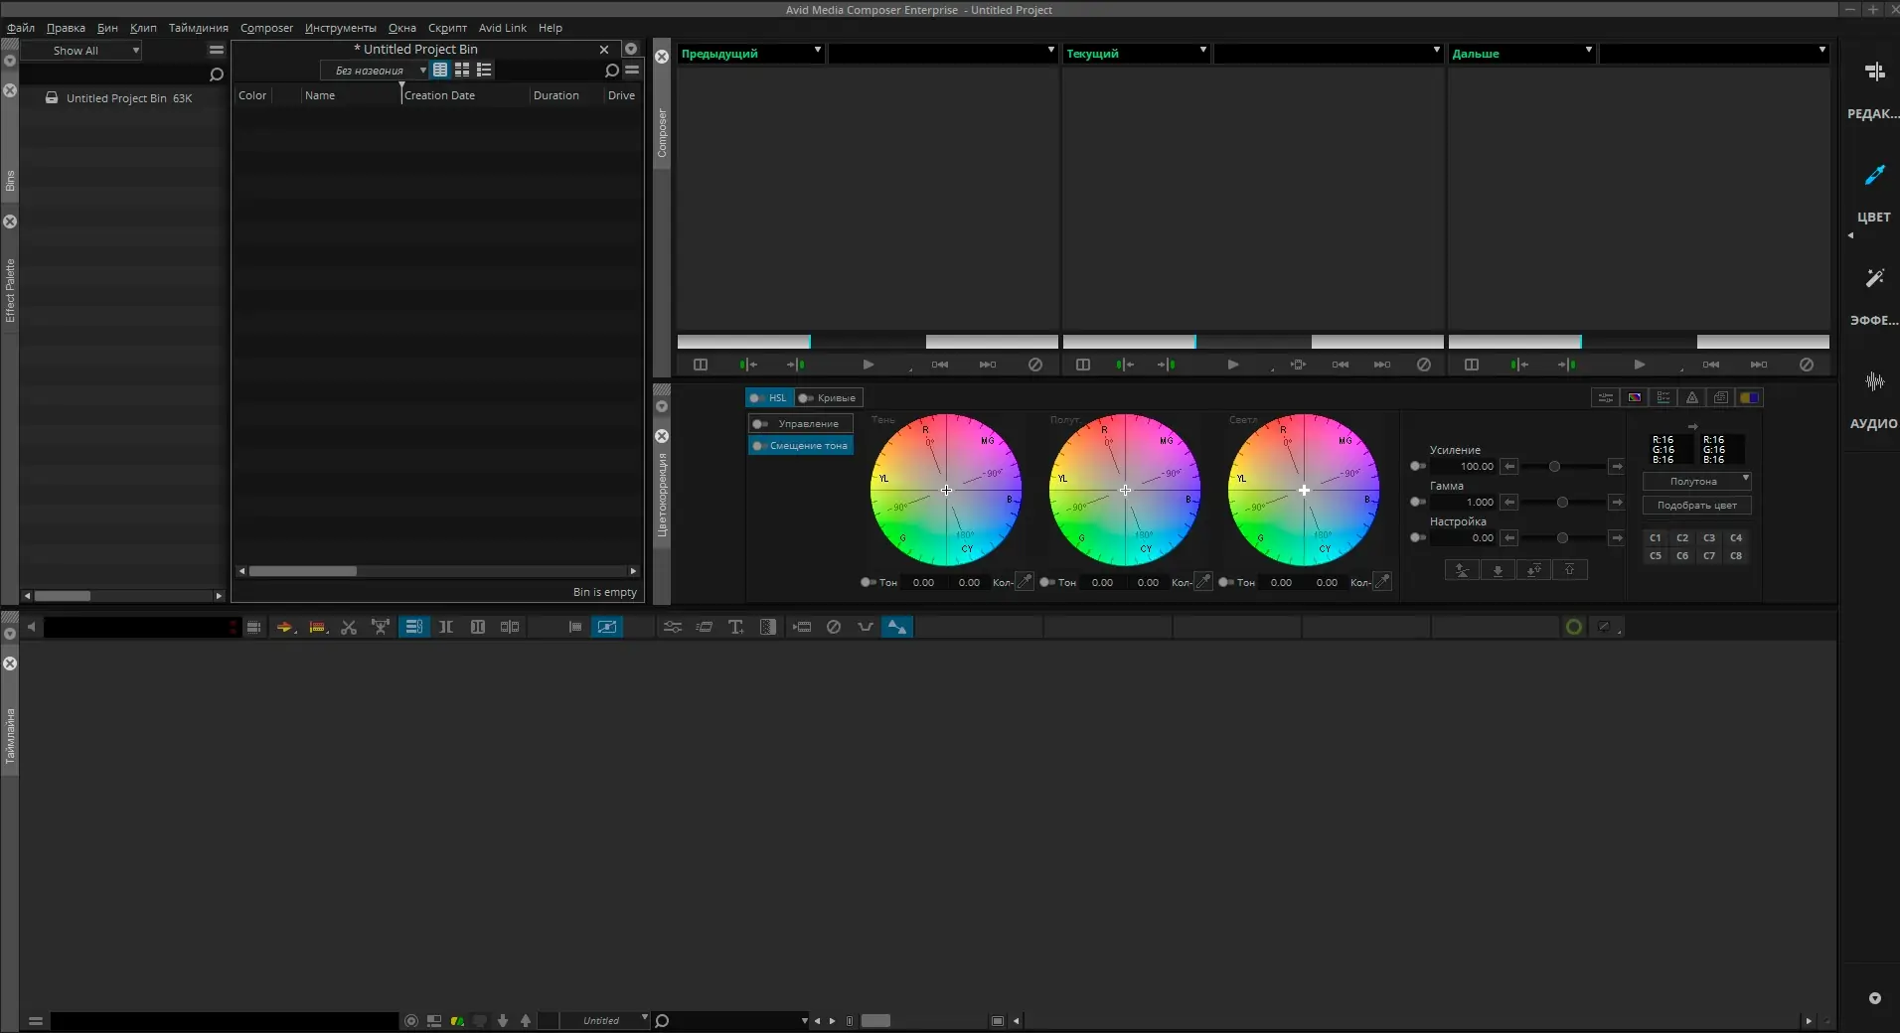The width and height of the screenshot is (1900, 1033).
Task: Click the Усиление (Gain) slider handle
Action: click(x=1554, y=466)
